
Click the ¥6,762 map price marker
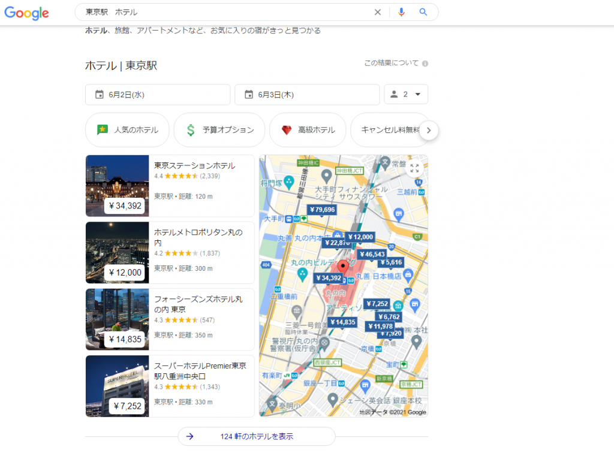click(x=389, y=317)
